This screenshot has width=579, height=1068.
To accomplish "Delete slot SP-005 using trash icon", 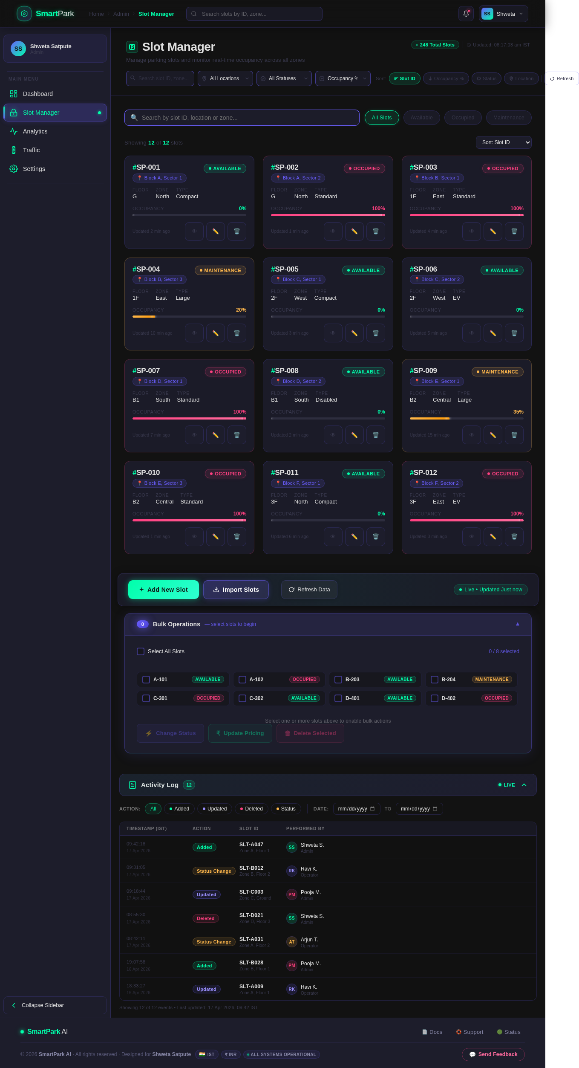I will point(376,333).
